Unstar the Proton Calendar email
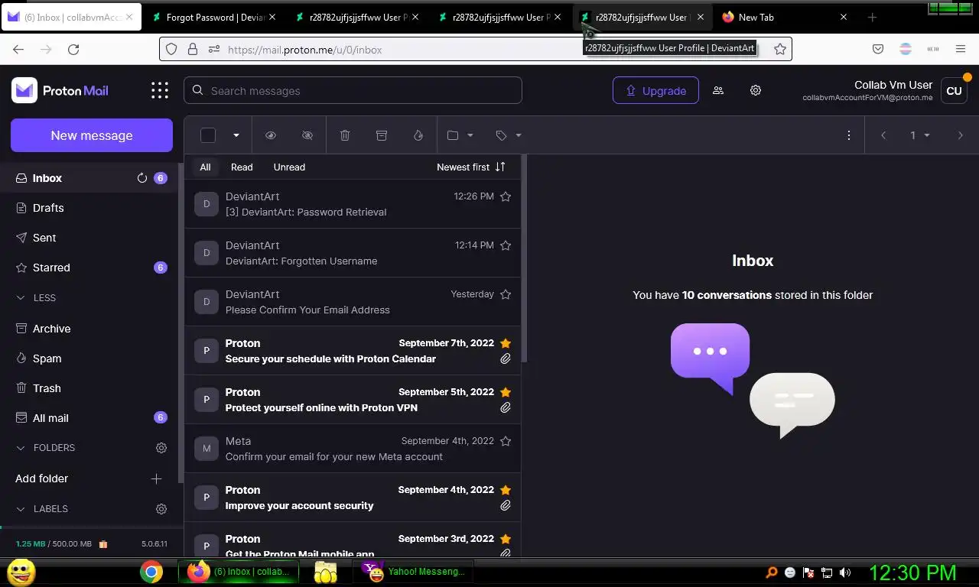This screenshot has height=587, width=979. 506,343
